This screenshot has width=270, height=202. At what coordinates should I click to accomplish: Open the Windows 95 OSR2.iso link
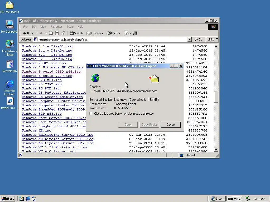41,84
